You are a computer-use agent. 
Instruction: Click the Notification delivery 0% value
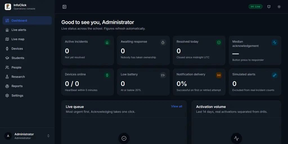[182, 84]
